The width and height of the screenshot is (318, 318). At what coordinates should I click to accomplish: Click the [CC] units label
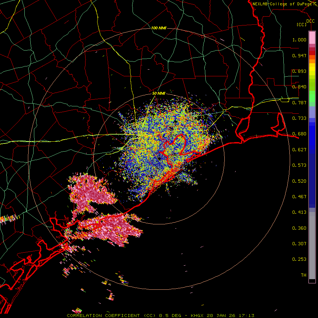point(302,24)
